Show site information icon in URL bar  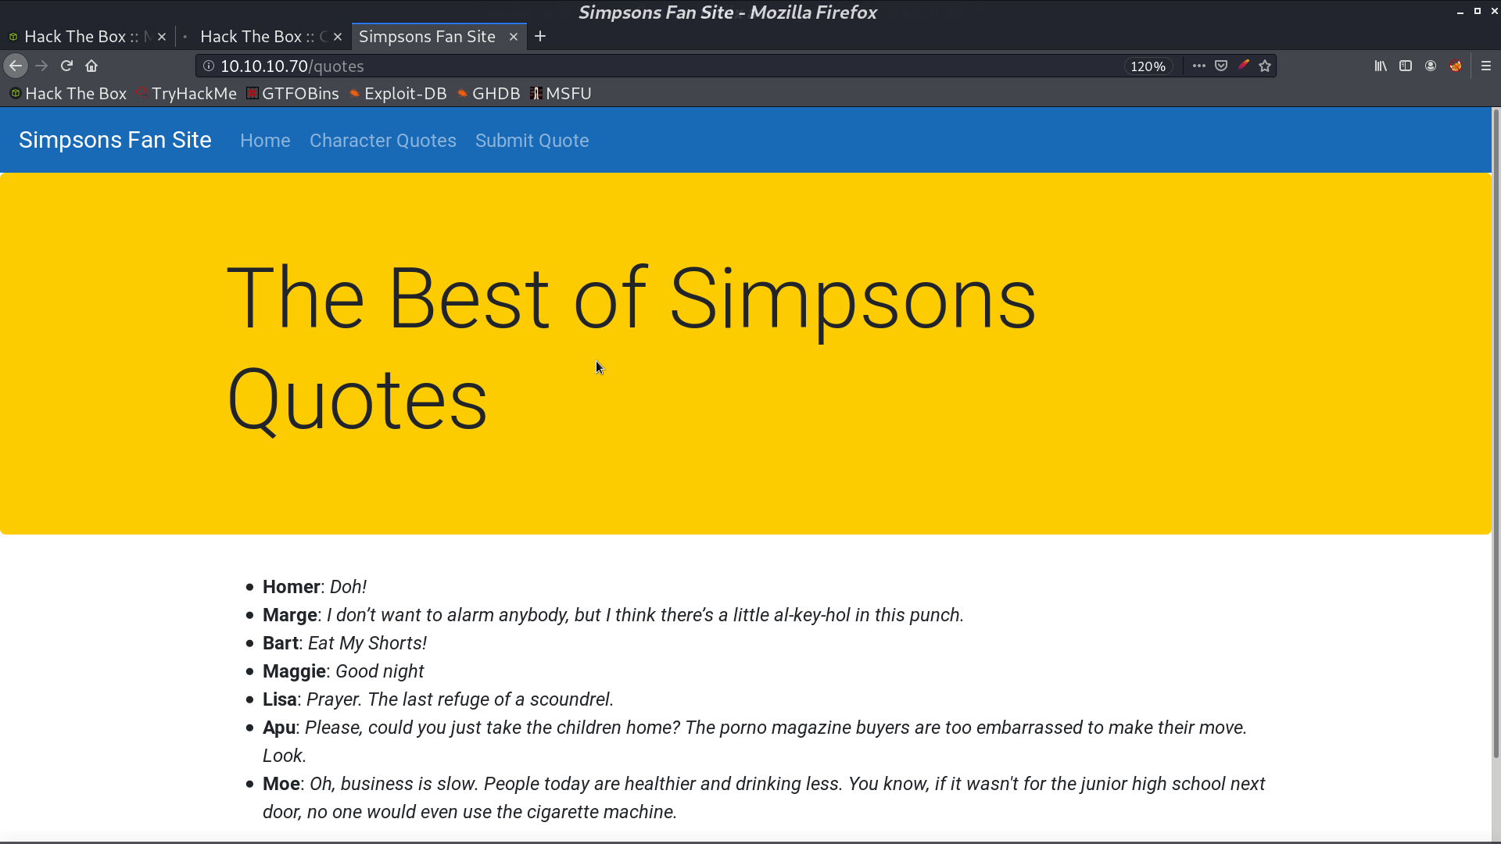(209, 66)
